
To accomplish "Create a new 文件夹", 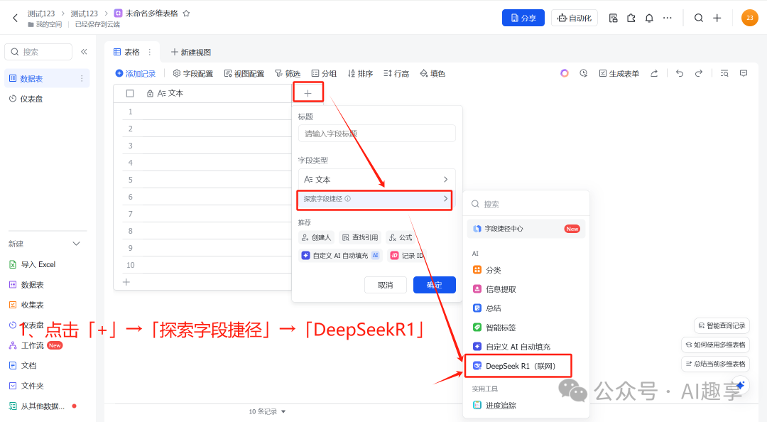I will click(26, 386).
